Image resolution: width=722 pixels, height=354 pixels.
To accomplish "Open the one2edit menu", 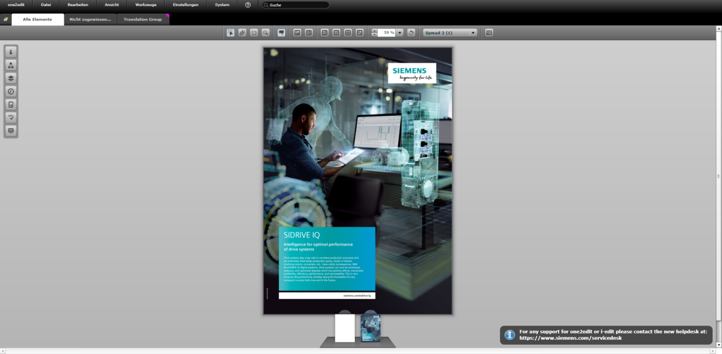I will coord(16,4).
